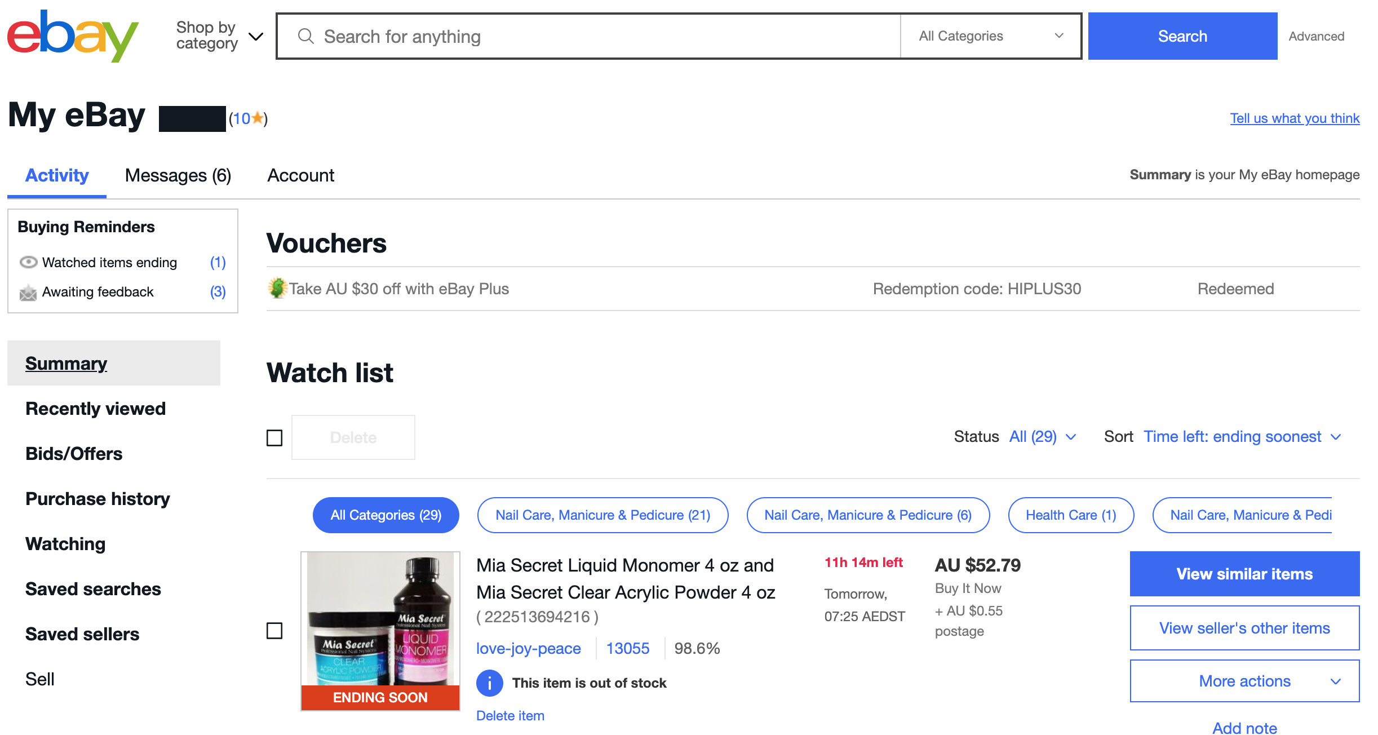Click the feedback star icon beside 10
The image size is (1378, 735).
pyautogui.click(x=258, y=118)
